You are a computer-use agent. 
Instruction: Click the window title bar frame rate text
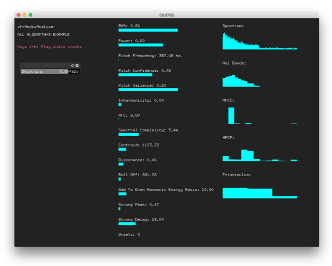pos(166,15)
